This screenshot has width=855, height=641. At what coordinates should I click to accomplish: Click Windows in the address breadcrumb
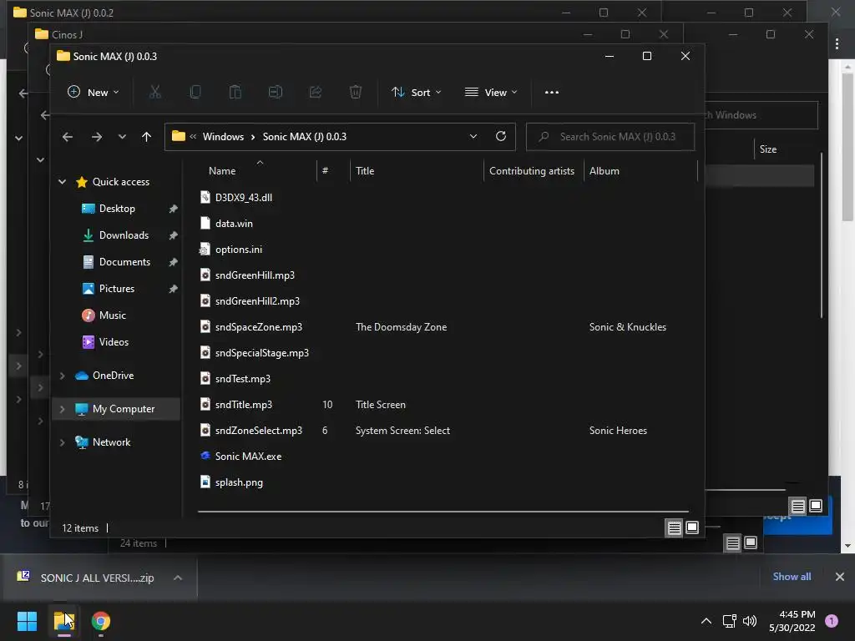pos(223,136)
